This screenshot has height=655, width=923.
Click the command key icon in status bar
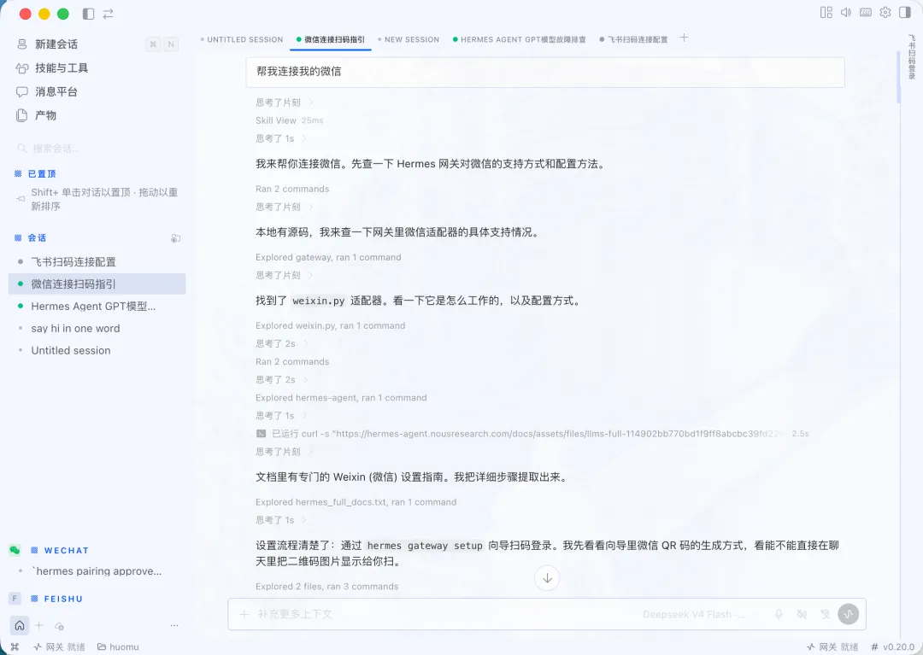pos(15,646)
